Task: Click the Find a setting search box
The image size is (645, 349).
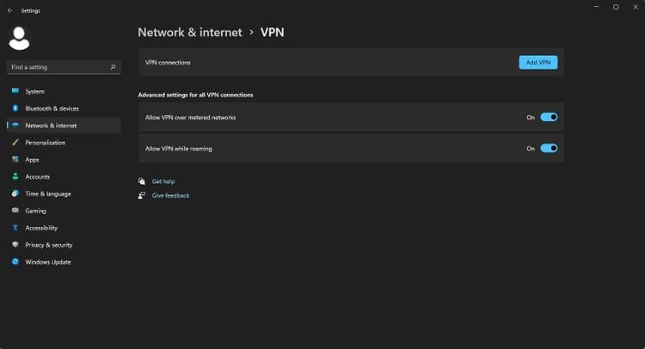Action: click(64, 67)
